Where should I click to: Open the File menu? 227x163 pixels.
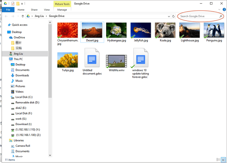(x=8, y=10)
